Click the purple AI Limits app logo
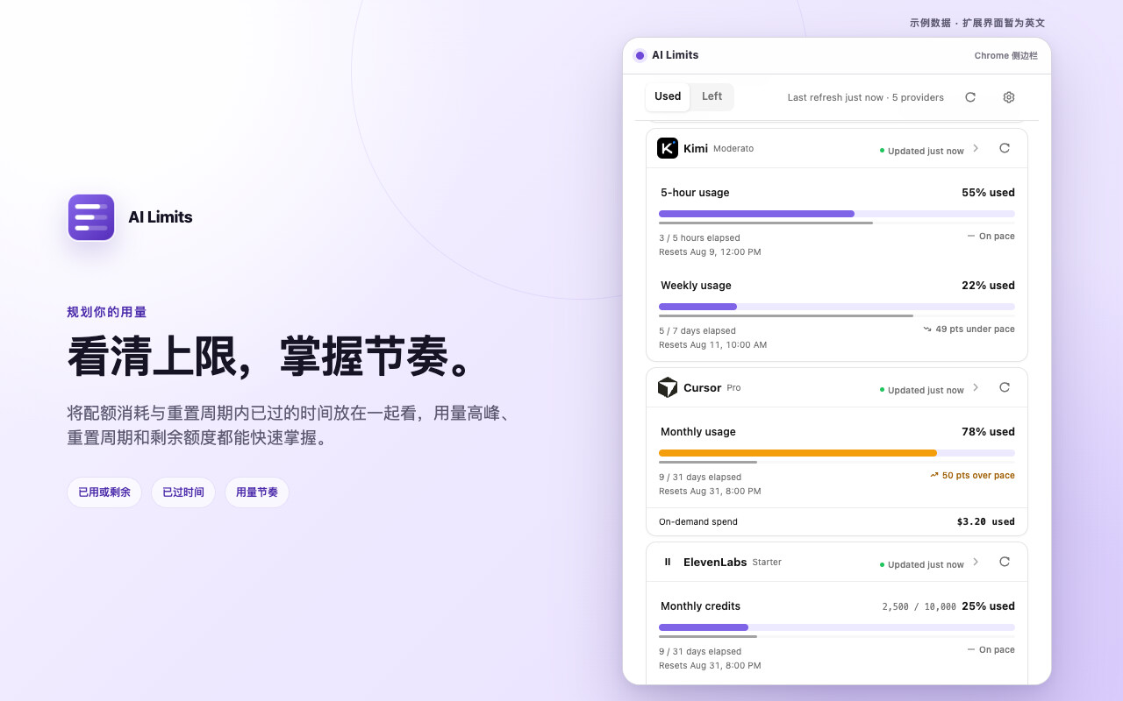This screenshot has height=701, width=1123. tap(91, 217)
